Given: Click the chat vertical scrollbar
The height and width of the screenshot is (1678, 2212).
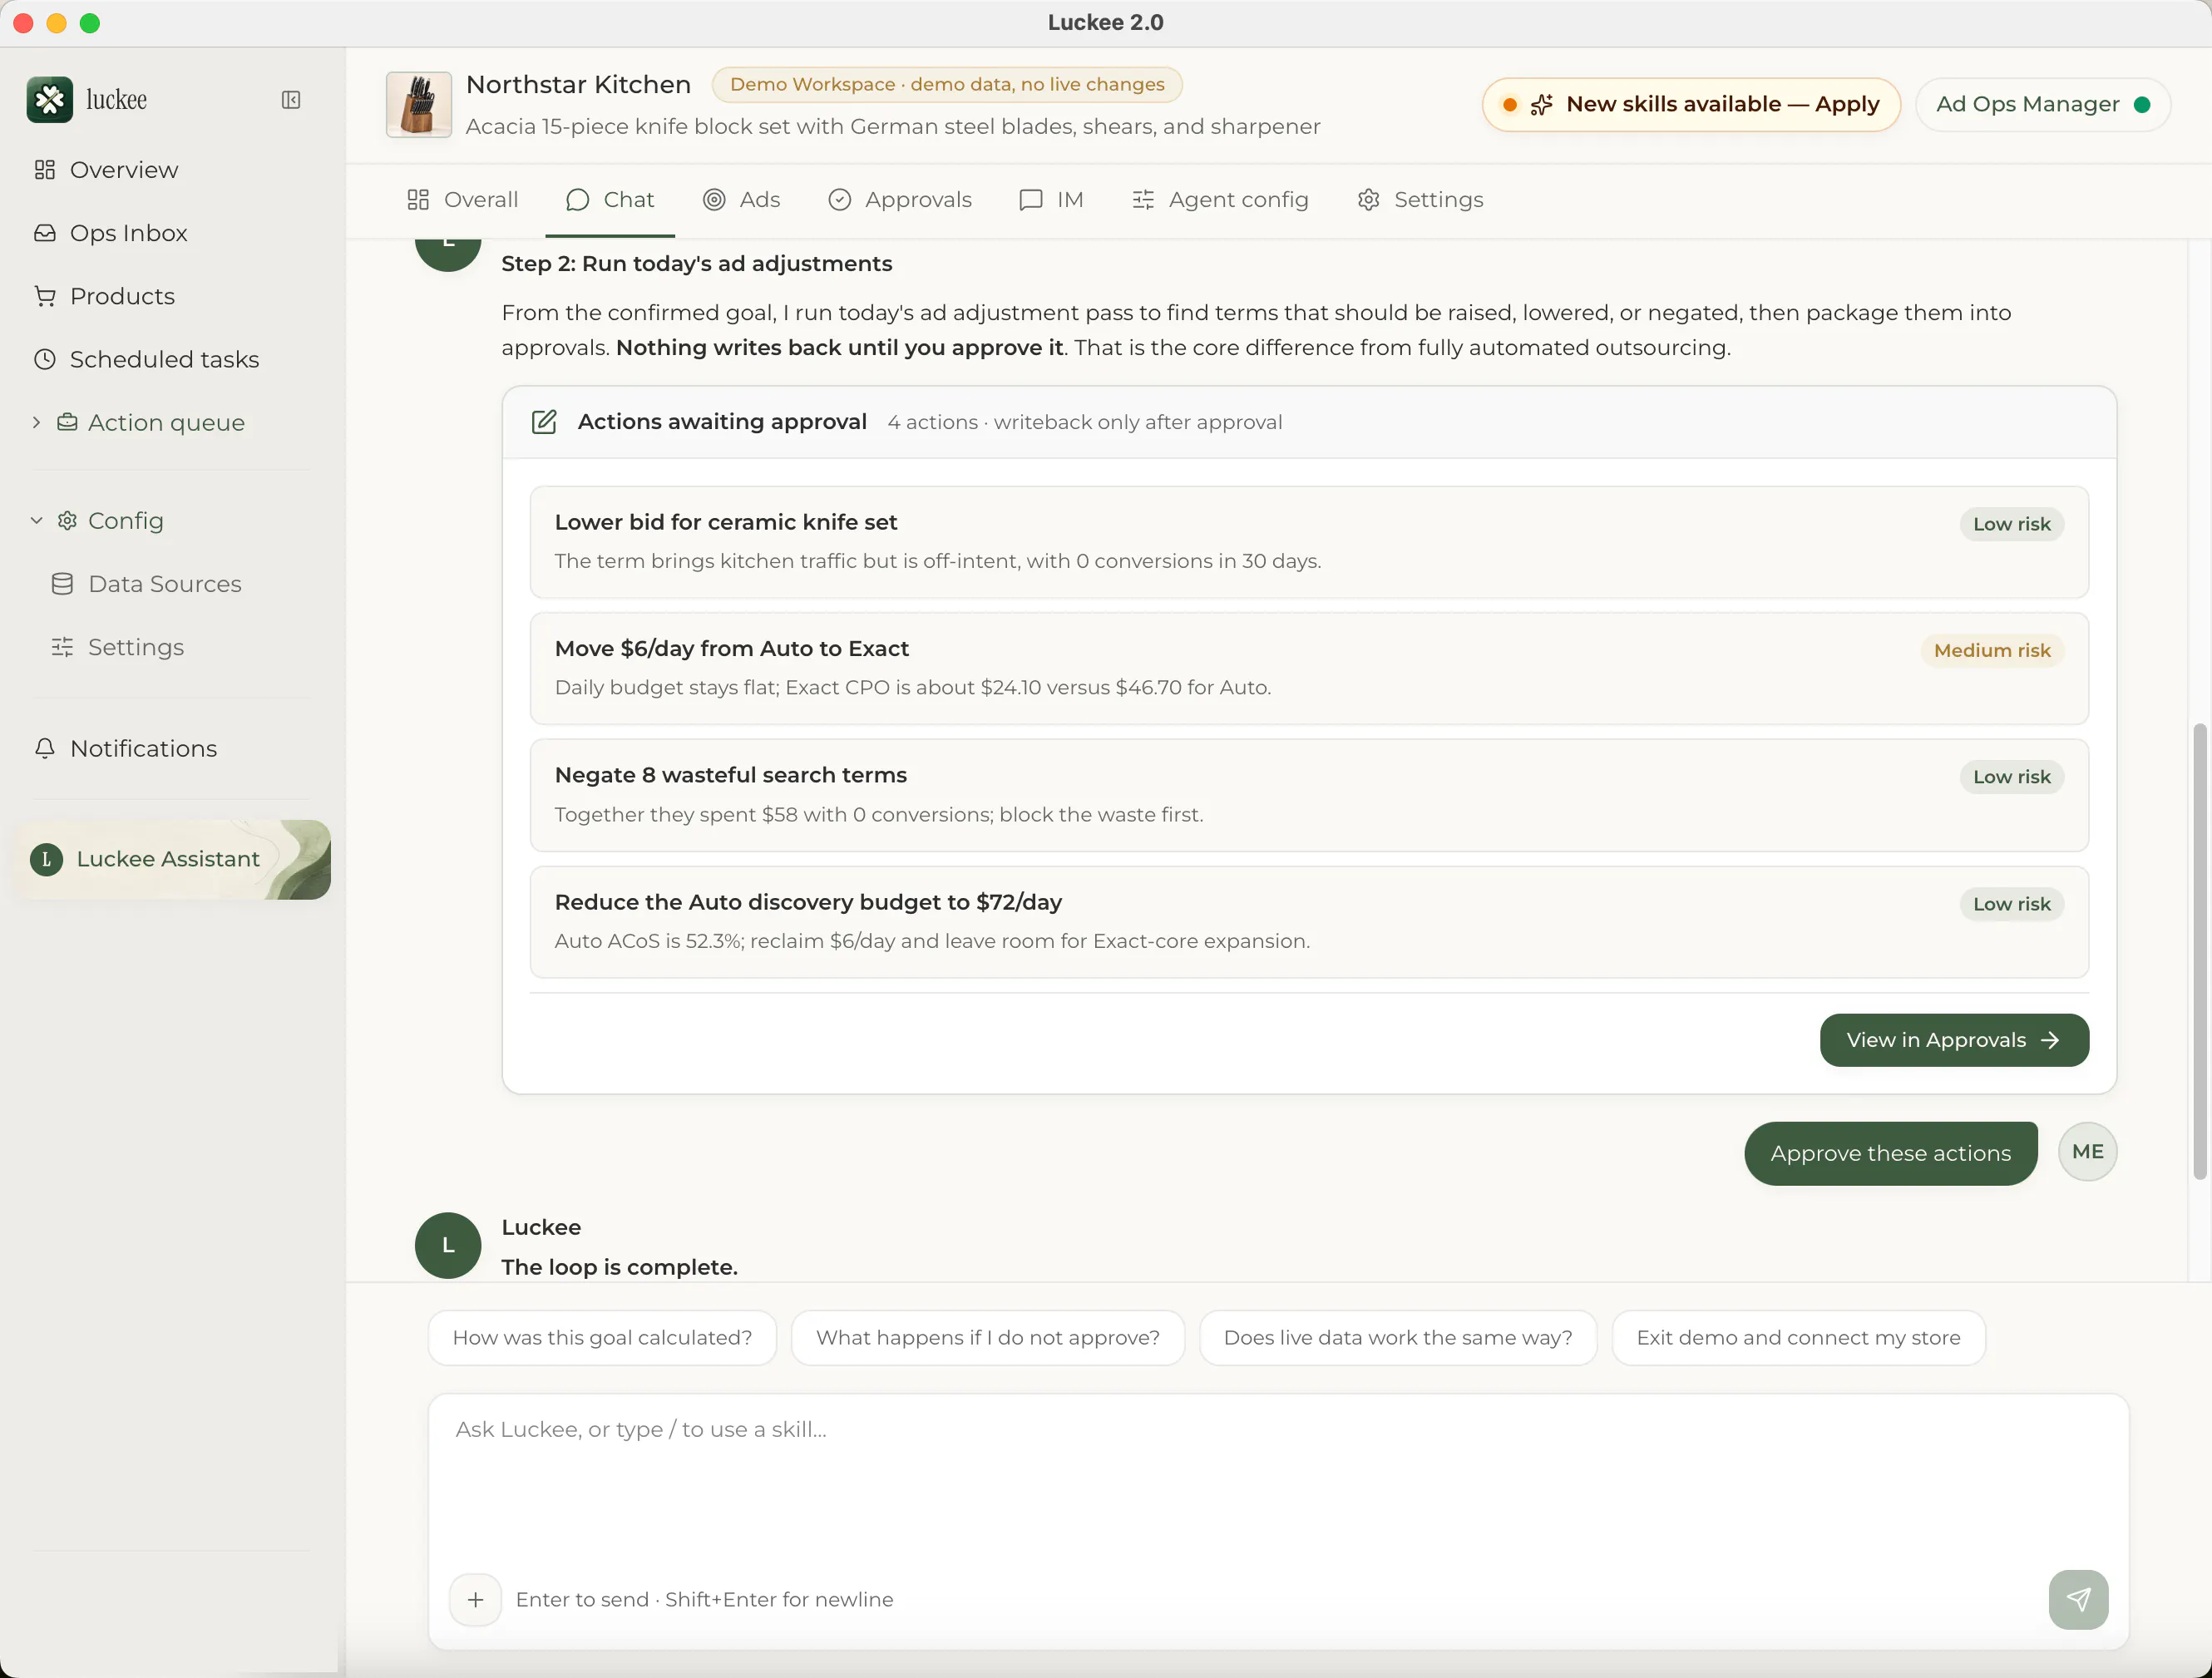Looking at the screenshot, I should click(x=2199, y=951).
